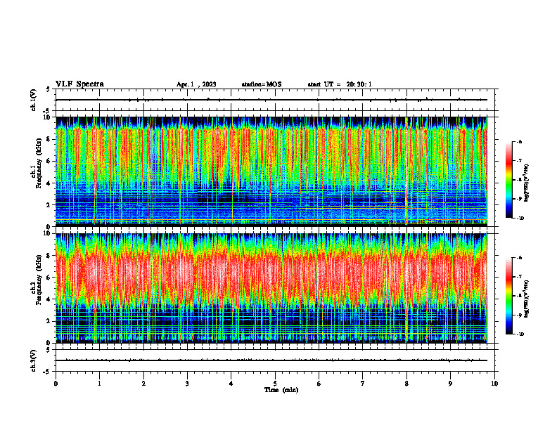Image resolution: width=557 pixels, height=430 pixels.
Task: Select the "station=MOS" header label
Action: point(262,84)
